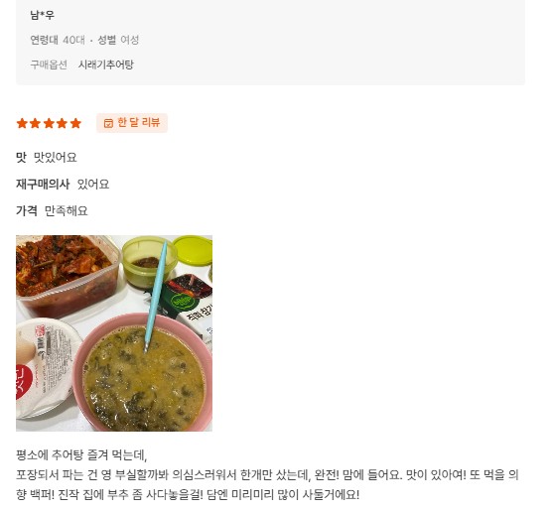
Task: Click the third orange rating star
Action: pyautogui.click(x=49, y=123)
